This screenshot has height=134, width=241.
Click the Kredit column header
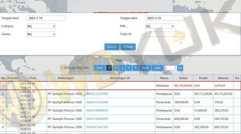203,78
